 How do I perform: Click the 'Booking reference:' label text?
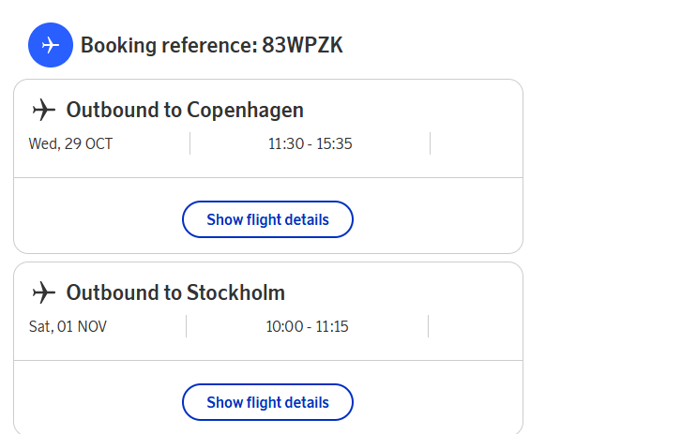[x=170, y=45]
